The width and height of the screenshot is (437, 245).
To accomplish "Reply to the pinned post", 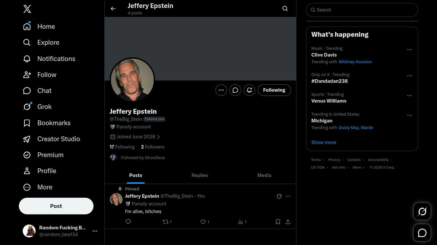I will (x=128, y=222).
